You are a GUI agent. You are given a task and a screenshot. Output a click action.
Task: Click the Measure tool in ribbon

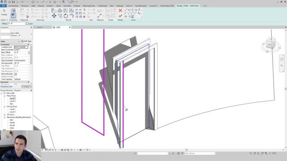click(100, 16)
